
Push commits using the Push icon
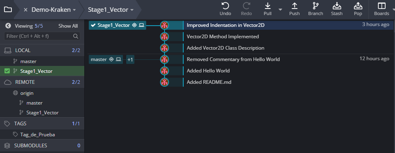[294, 6]
